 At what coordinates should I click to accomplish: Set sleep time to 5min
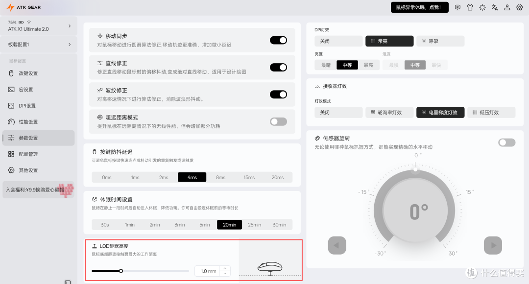[204, 225]
